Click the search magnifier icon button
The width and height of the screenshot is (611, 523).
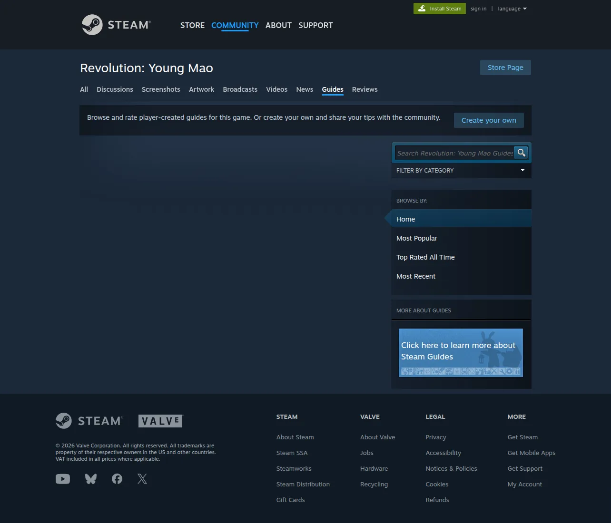(x=522, y=153)
